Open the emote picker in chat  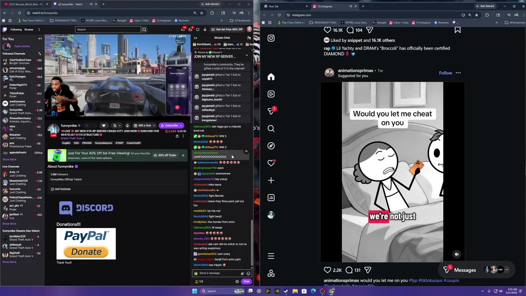(x=248, y=273)
